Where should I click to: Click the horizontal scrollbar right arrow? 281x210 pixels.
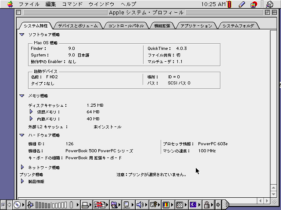click(267, 201)
